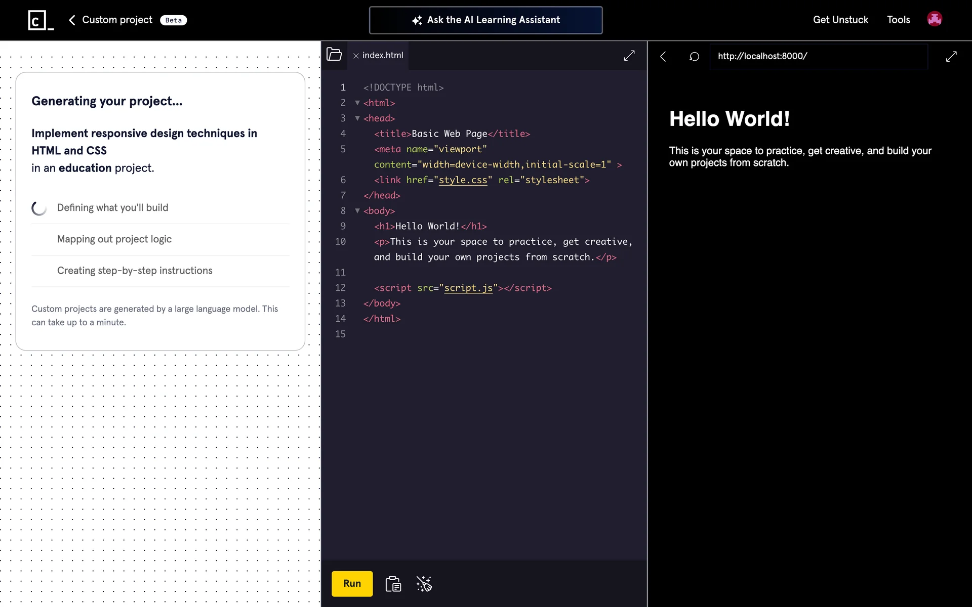The height and width of the screenshot is (607, 972).
Task: Open Get Unstuck menu
Action: coord(840,20)
